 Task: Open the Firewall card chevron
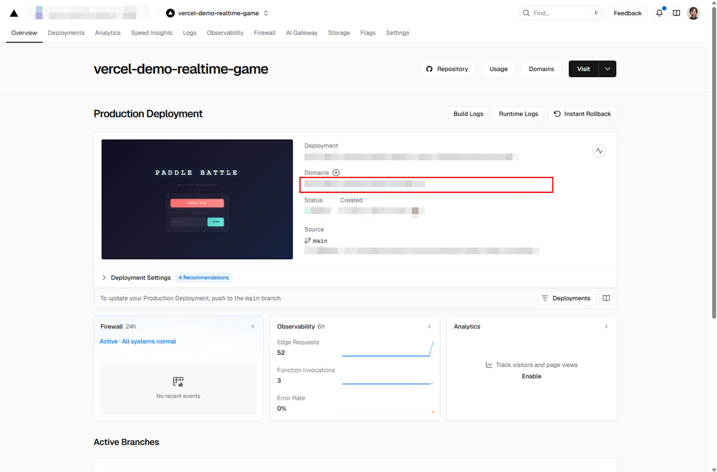[x=253, y=326]
